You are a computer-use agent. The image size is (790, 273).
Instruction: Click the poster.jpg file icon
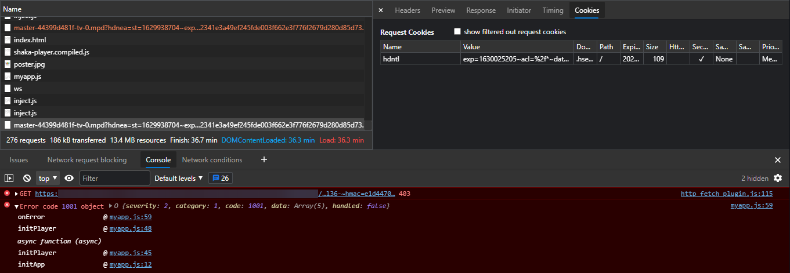coord(8,64)
